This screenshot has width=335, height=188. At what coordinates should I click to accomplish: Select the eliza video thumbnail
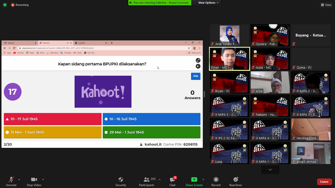coord(270,82)
